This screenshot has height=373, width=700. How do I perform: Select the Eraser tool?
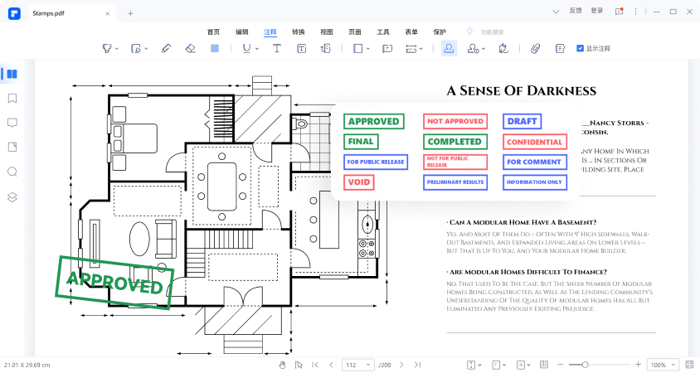pyautogui.click(x=190, y=49)
